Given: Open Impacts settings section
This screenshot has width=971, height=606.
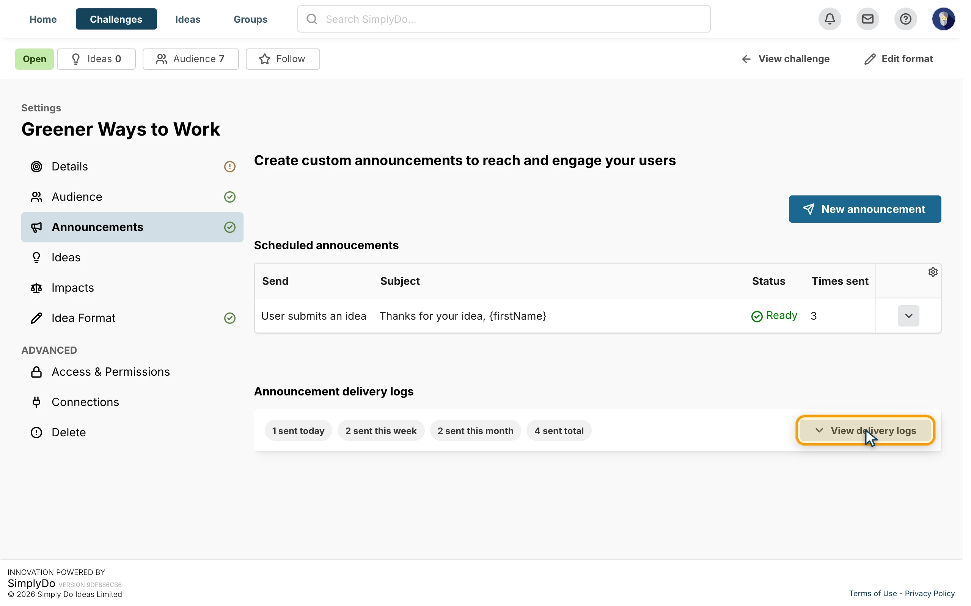Looking at the screenshot, I should [x=132, y=288].
